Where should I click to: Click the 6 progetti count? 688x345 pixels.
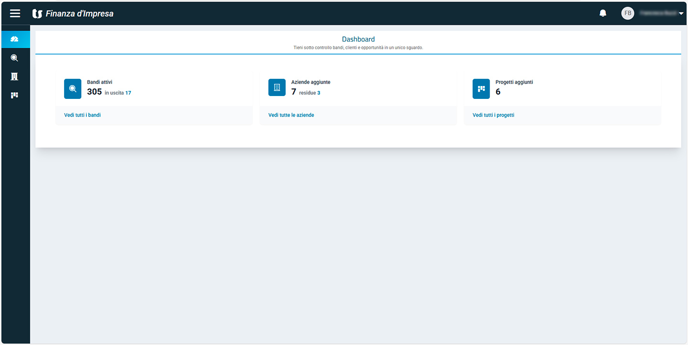(x=498, y=92)
